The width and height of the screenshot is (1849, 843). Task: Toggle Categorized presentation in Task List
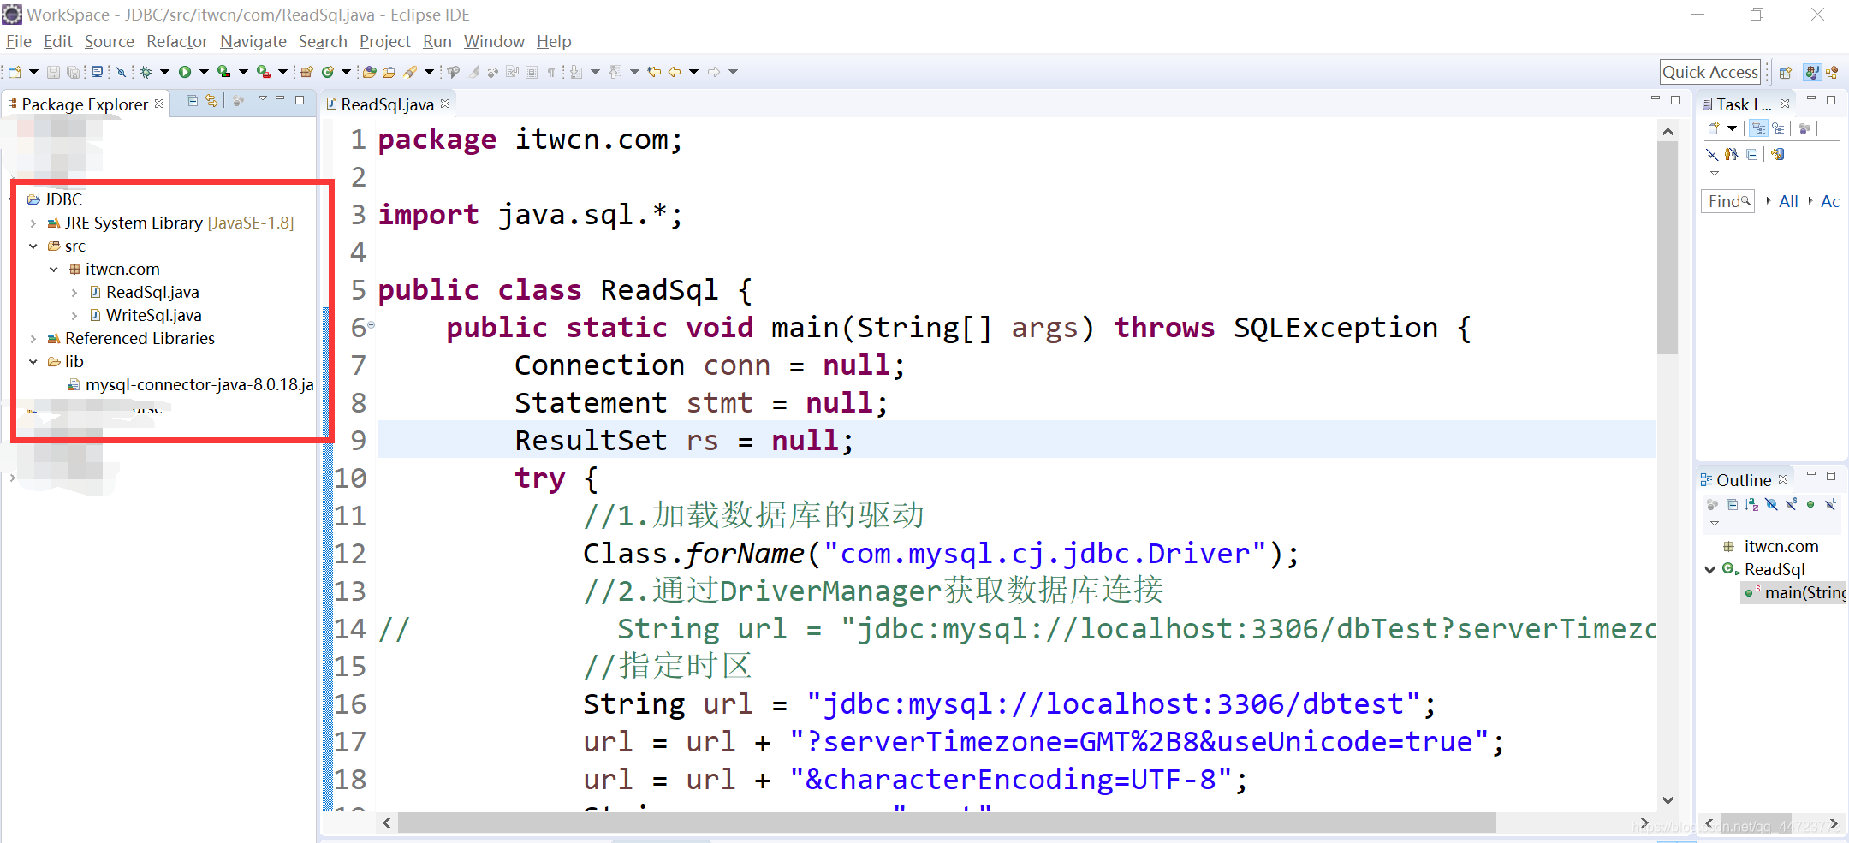(1758, 128)
